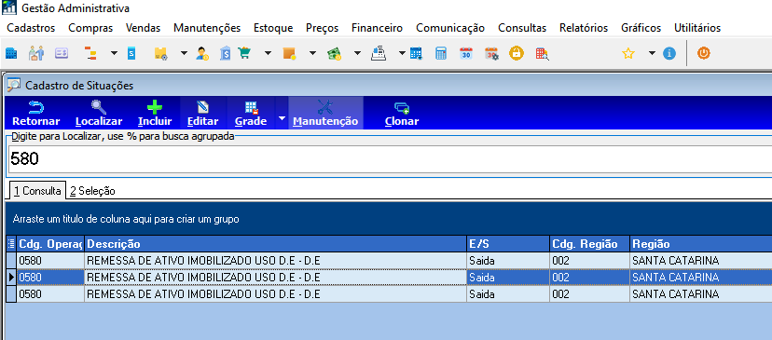Expand dropdown next to favorites star
Image resolution: width=772 pixels, height=340 pixels.
[x=652, y=53]
